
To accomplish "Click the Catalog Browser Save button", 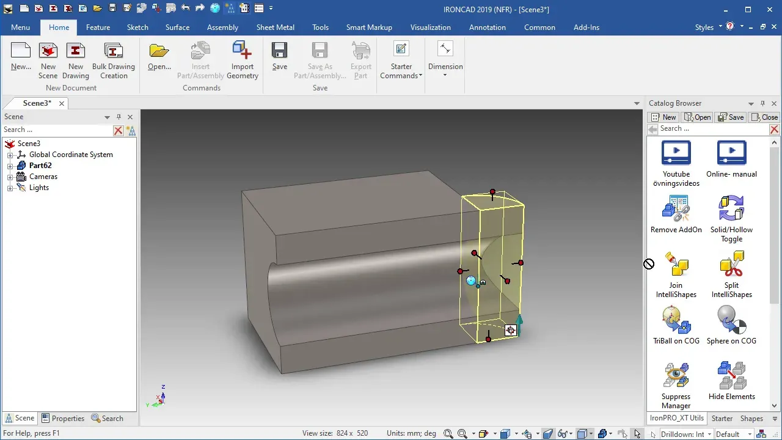I will (x=731, y=117).
